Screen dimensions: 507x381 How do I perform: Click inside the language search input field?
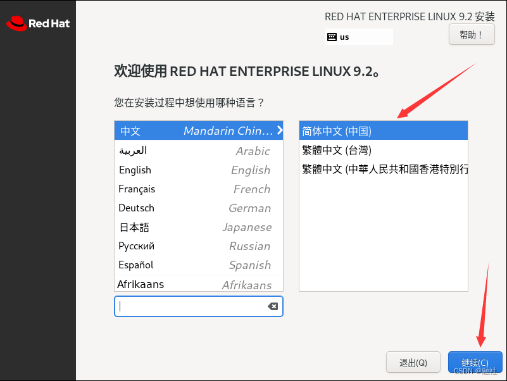click(x=190, y=306)
